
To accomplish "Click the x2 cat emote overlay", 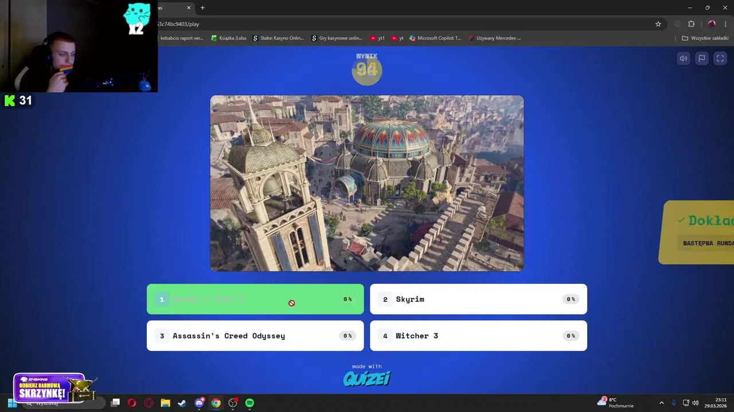I will 138,19.
